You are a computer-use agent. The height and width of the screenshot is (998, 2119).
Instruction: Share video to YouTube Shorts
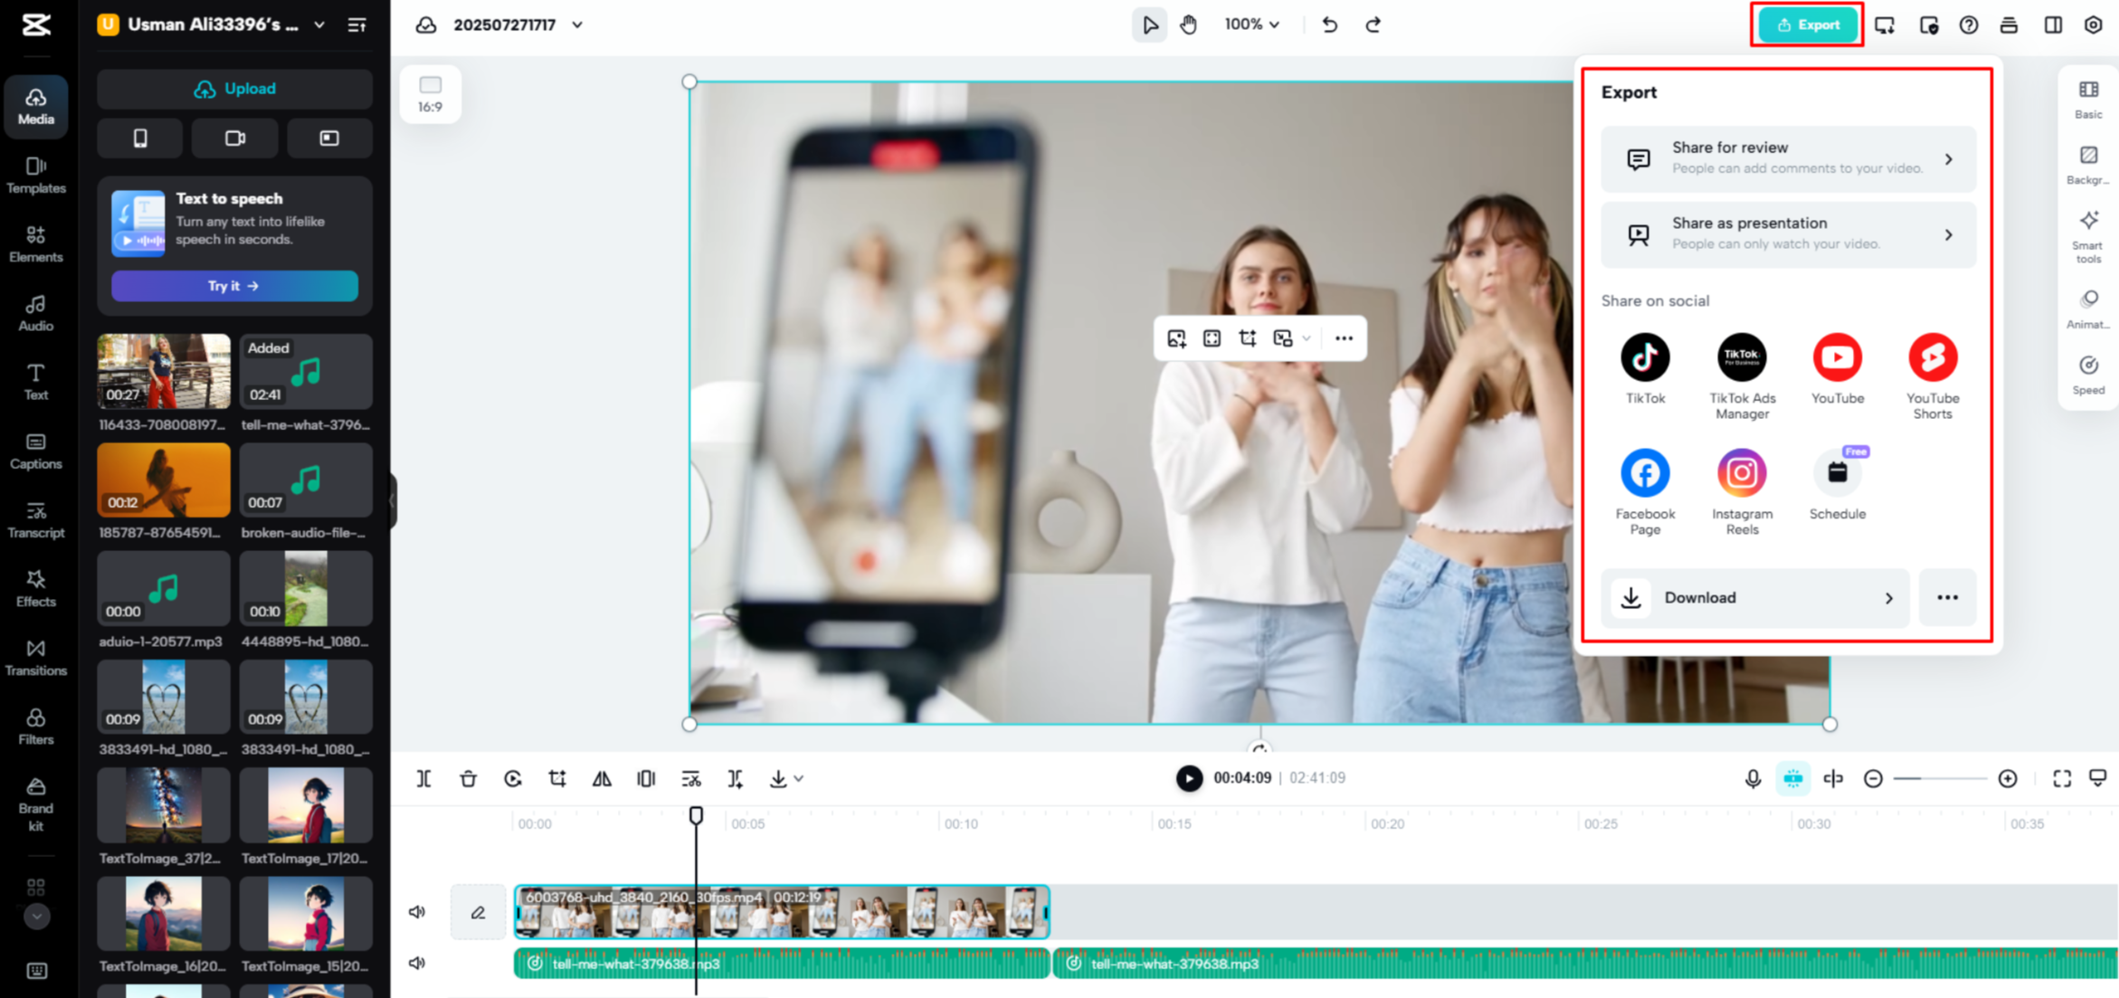[x=1932, y=357]
